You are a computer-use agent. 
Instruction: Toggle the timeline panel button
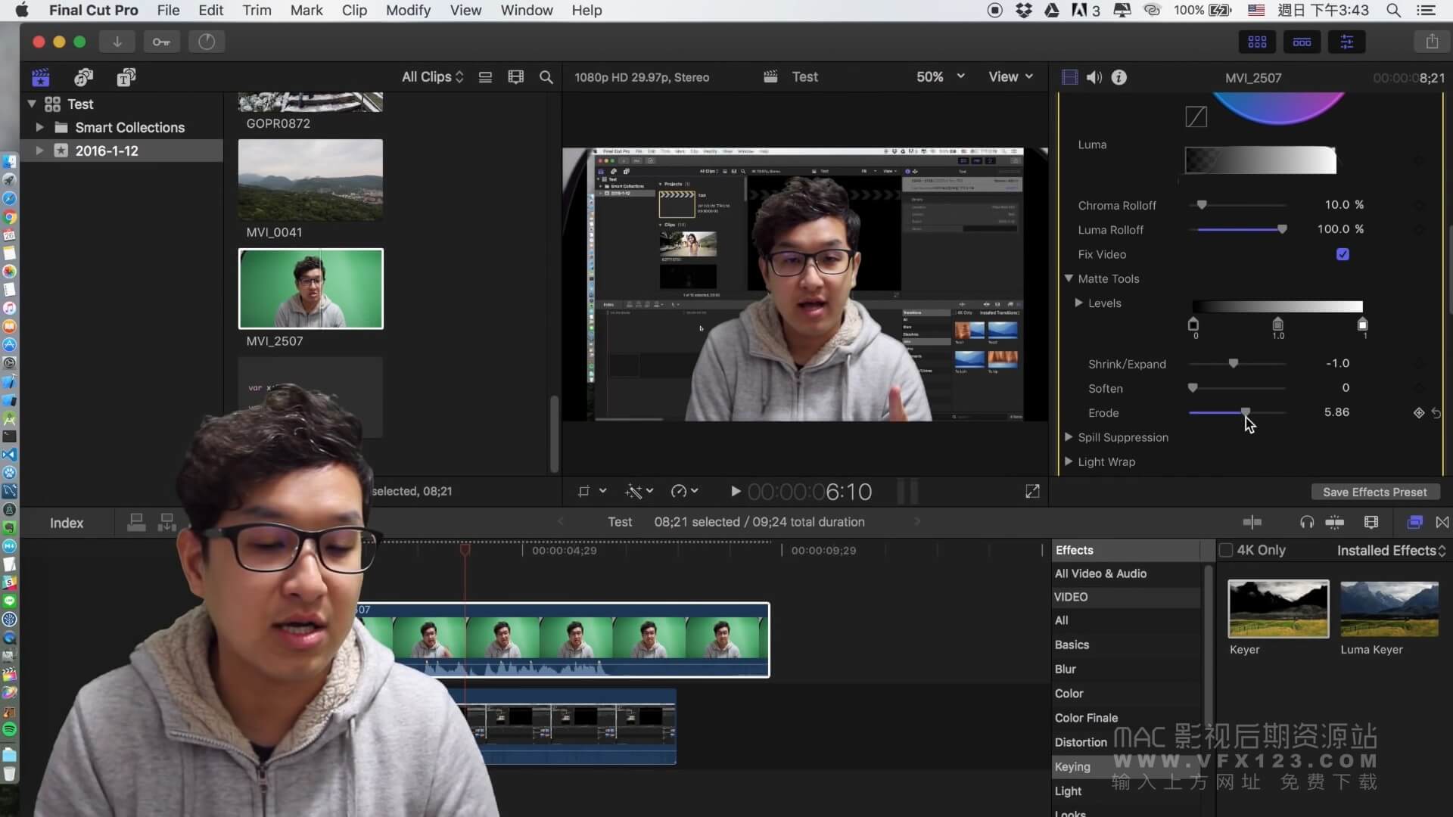click(x=1302, y=42)
